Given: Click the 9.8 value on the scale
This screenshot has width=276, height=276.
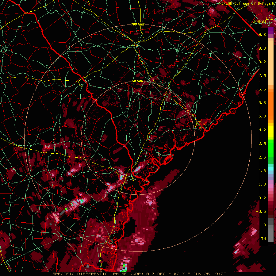Looking at the screenshot, I should coord(262,34).
